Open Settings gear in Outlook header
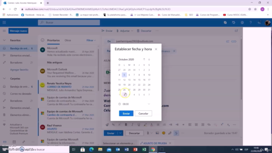The height and width of the screenshot is (153, 272). (242, 23)
